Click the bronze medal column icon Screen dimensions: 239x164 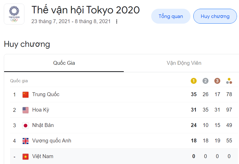217,81
